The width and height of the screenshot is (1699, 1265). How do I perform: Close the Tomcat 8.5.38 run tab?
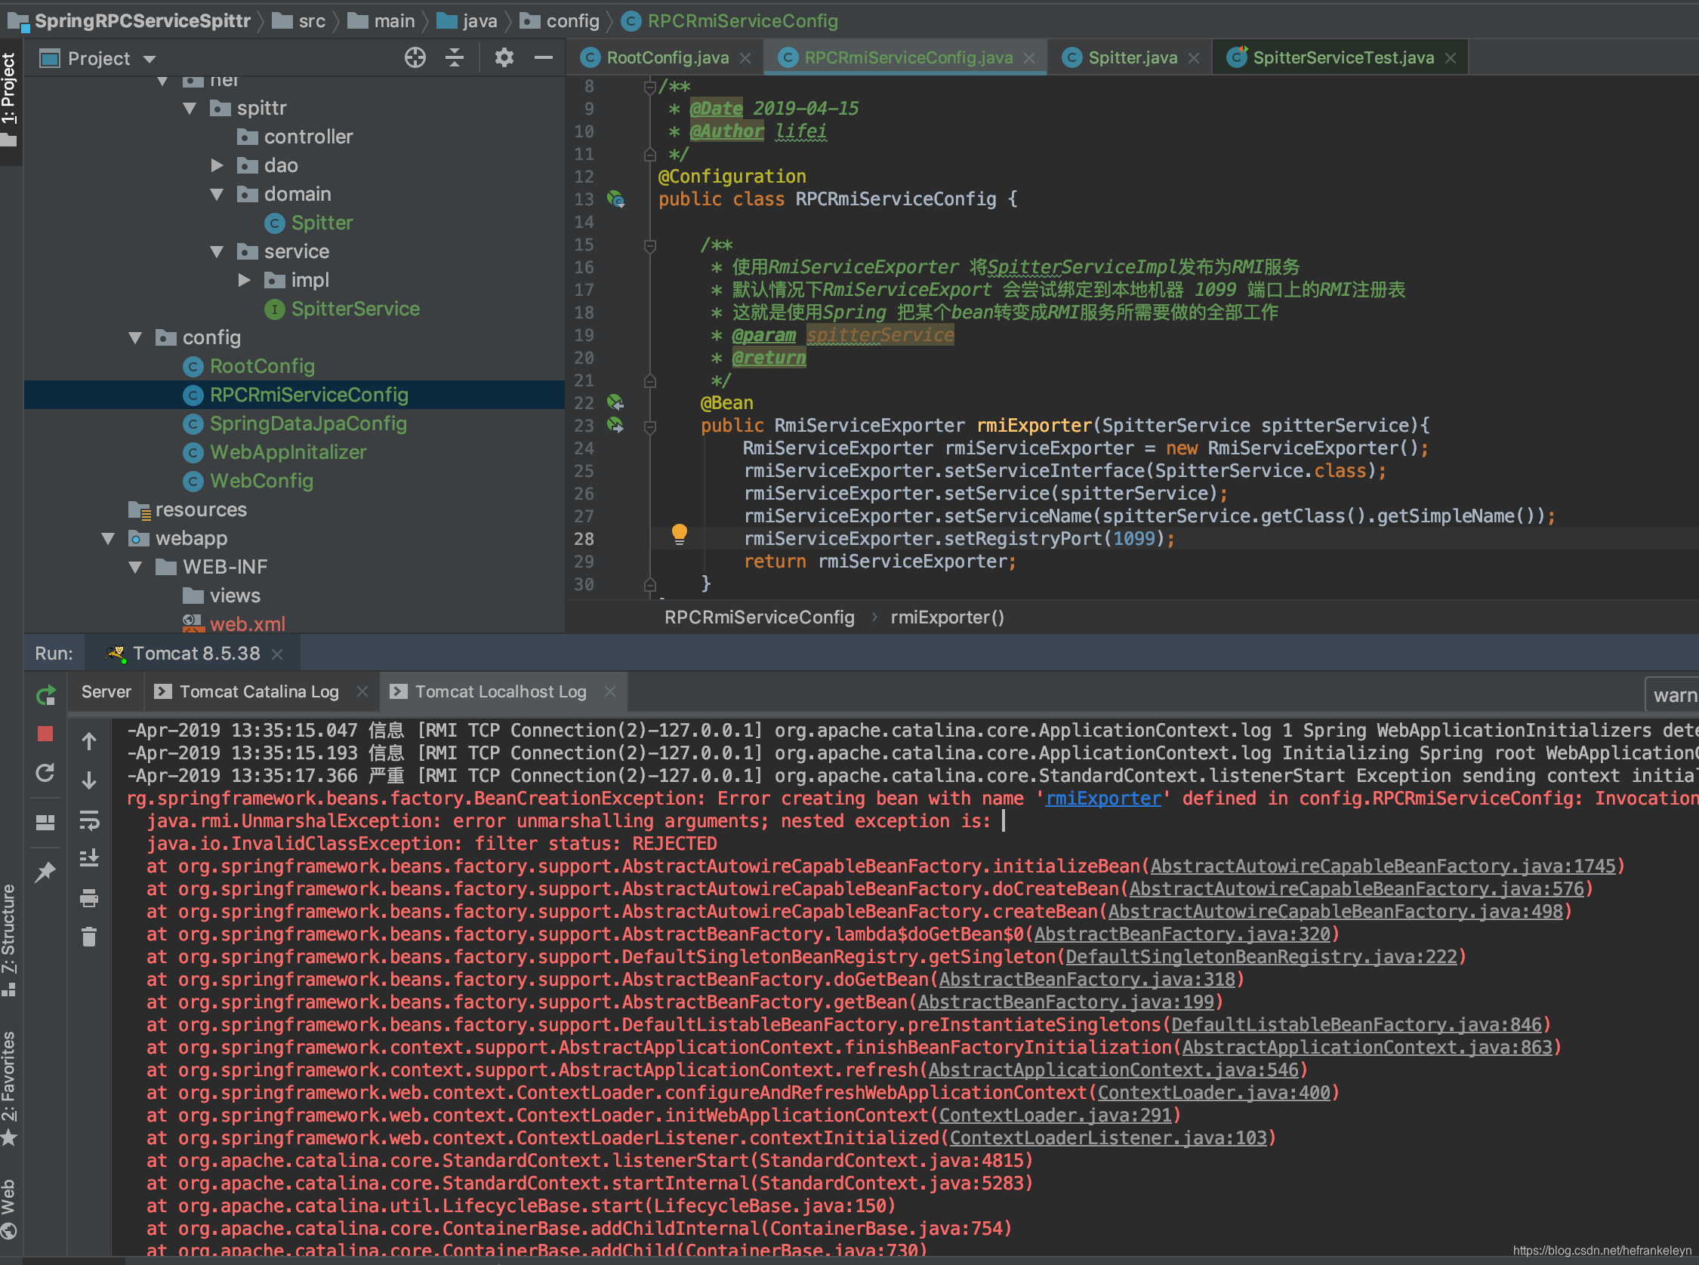pos(277,654)
